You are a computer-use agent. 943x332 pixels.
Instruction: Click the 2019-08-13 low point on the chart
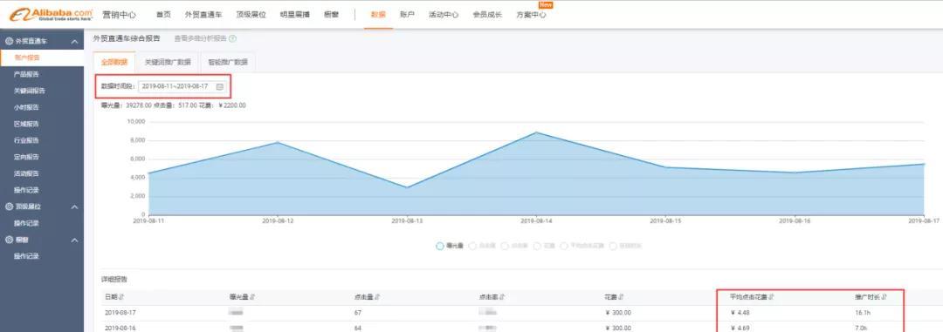[x=407, y=187]
